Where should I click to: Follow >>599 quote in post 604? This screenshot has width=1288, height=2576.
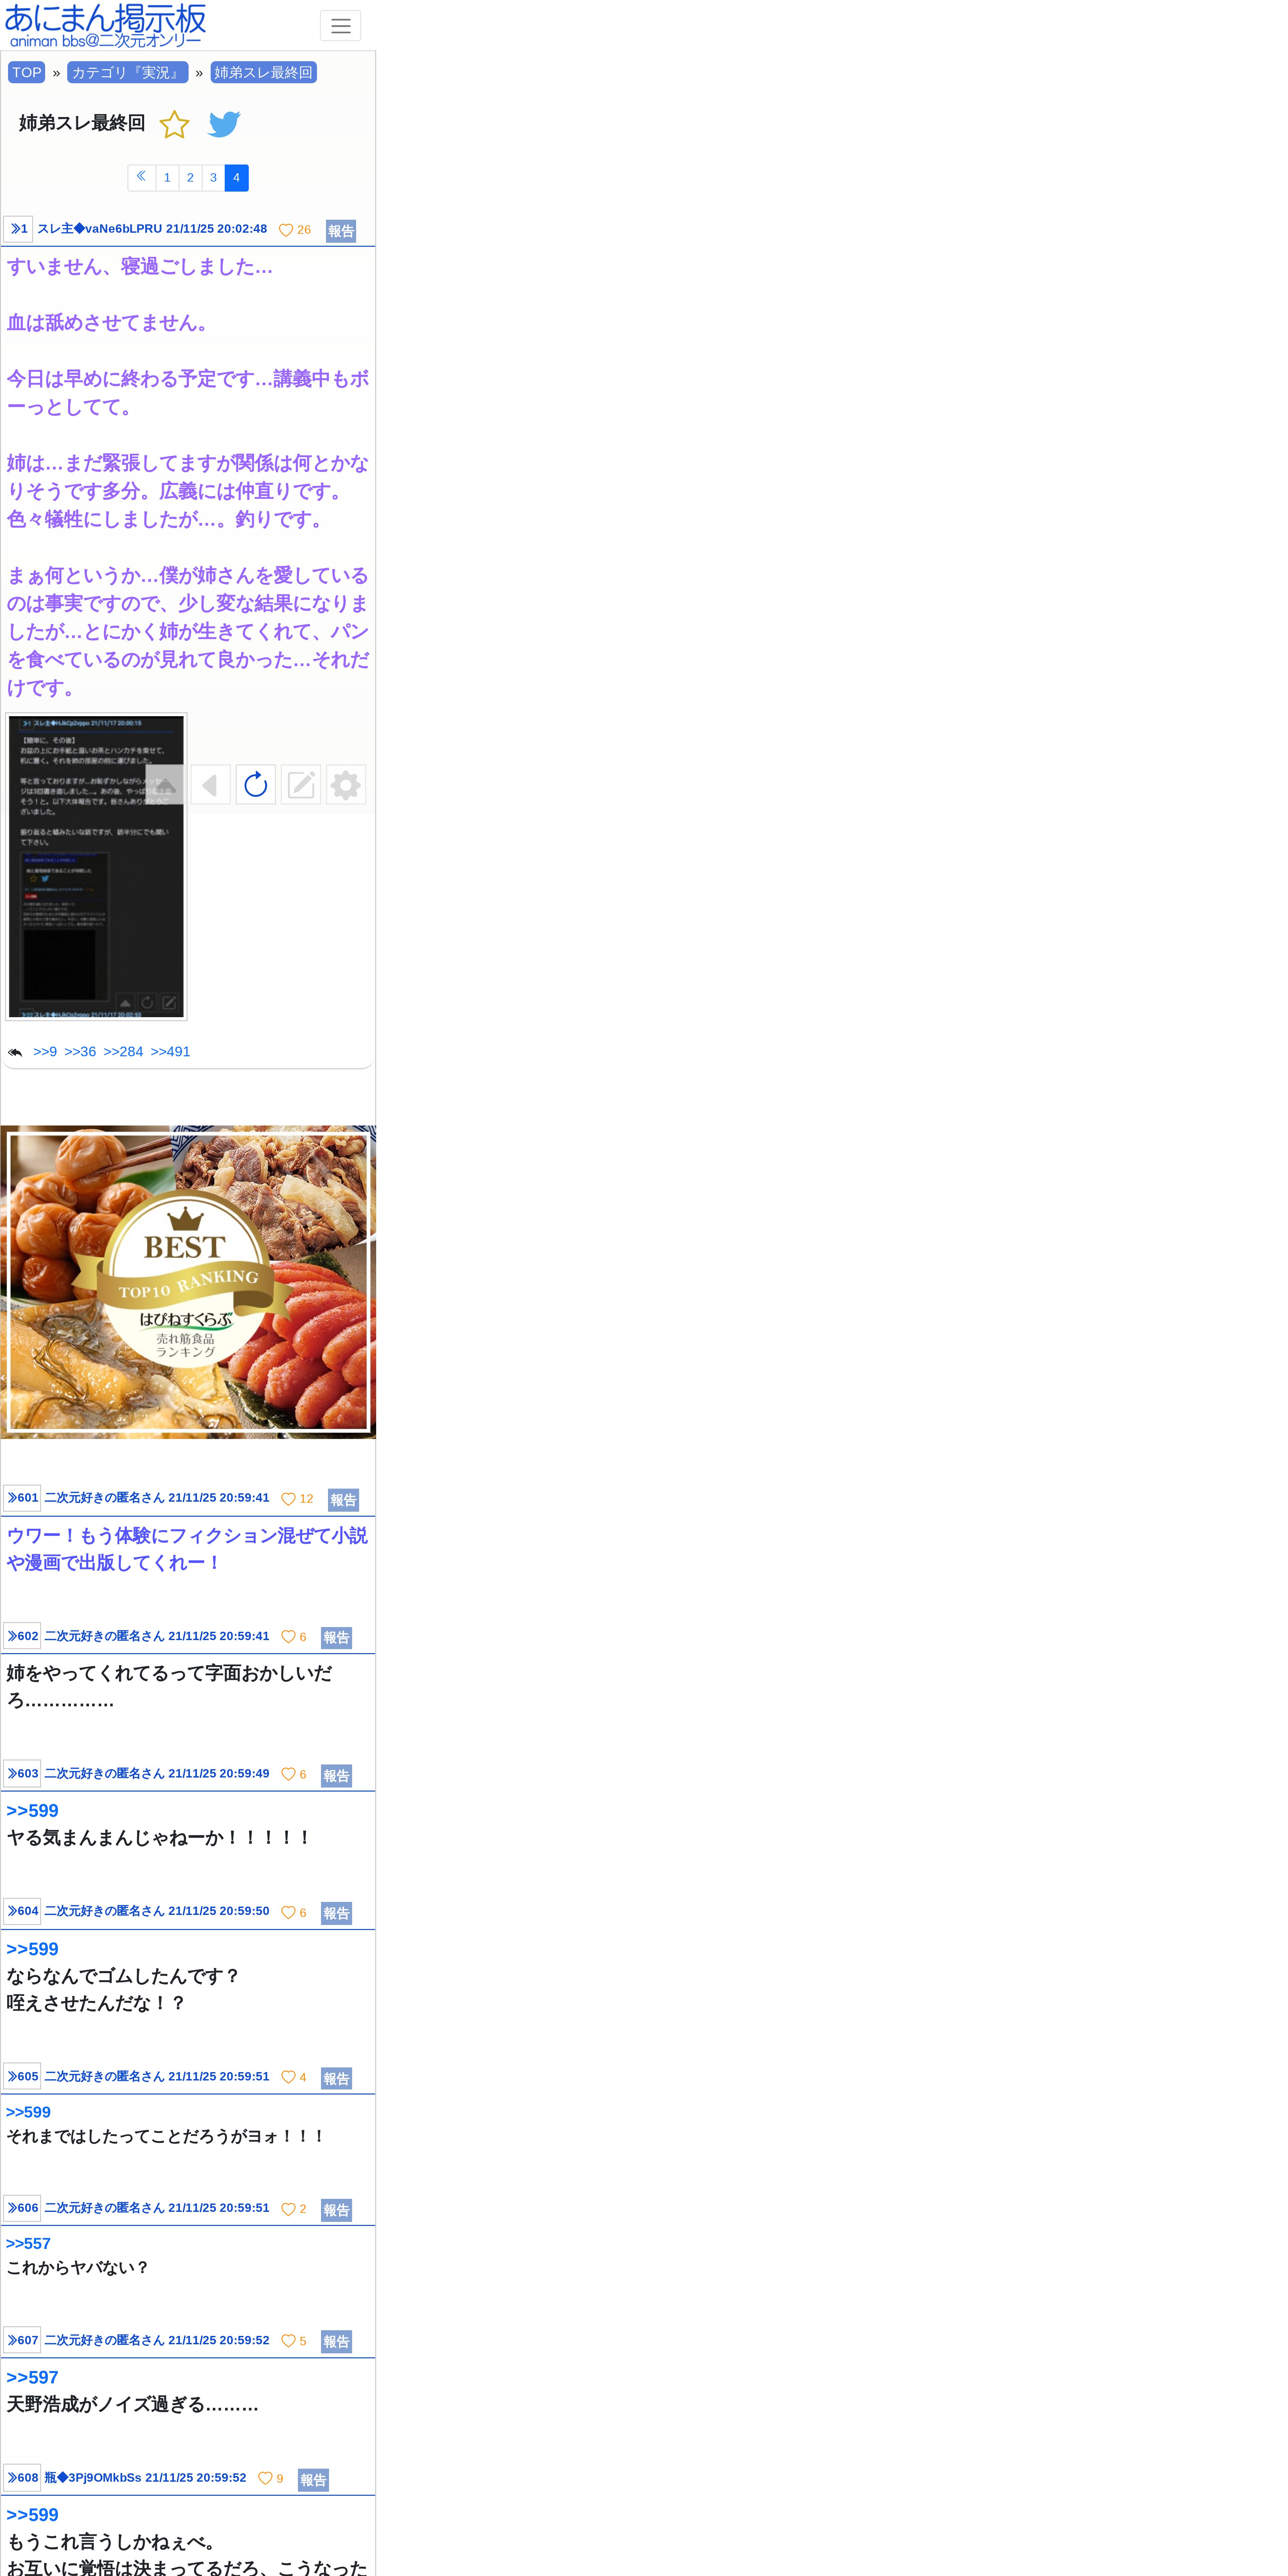pos(32,1949)
